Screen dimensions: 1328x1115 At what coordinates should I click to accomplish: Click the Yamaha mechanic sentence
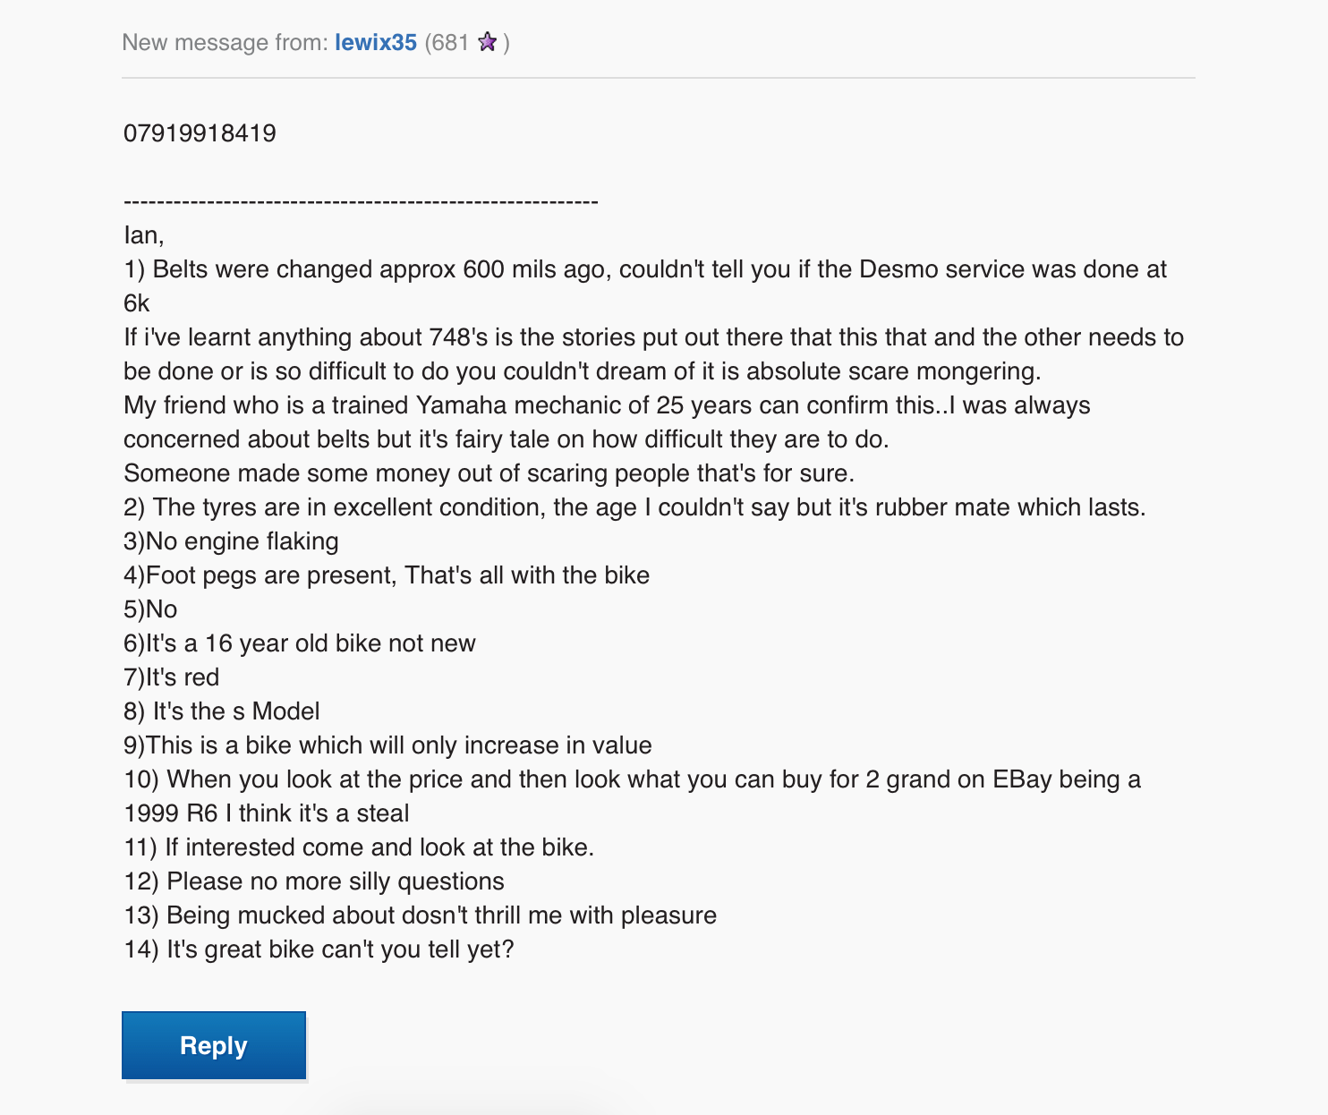[x=607, y=405]
